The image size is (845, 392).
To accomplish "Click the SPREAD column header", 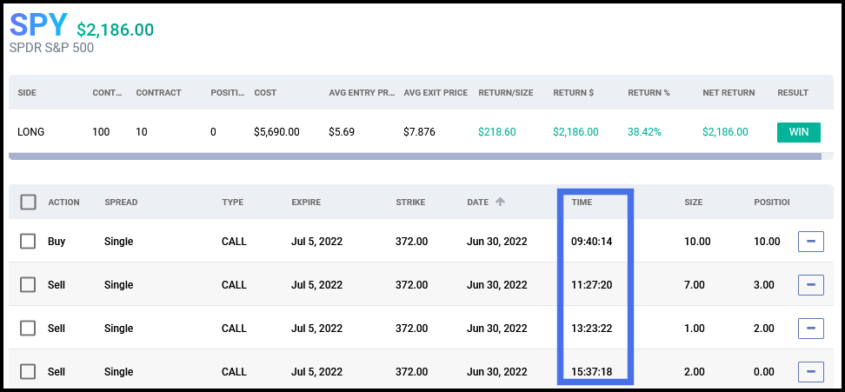I will point(121,203).
